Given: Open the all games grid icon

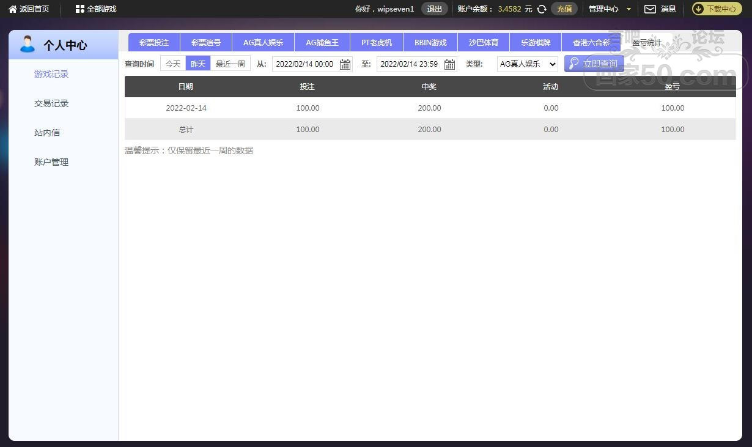Looking at the screenshot, I should 79,9.
